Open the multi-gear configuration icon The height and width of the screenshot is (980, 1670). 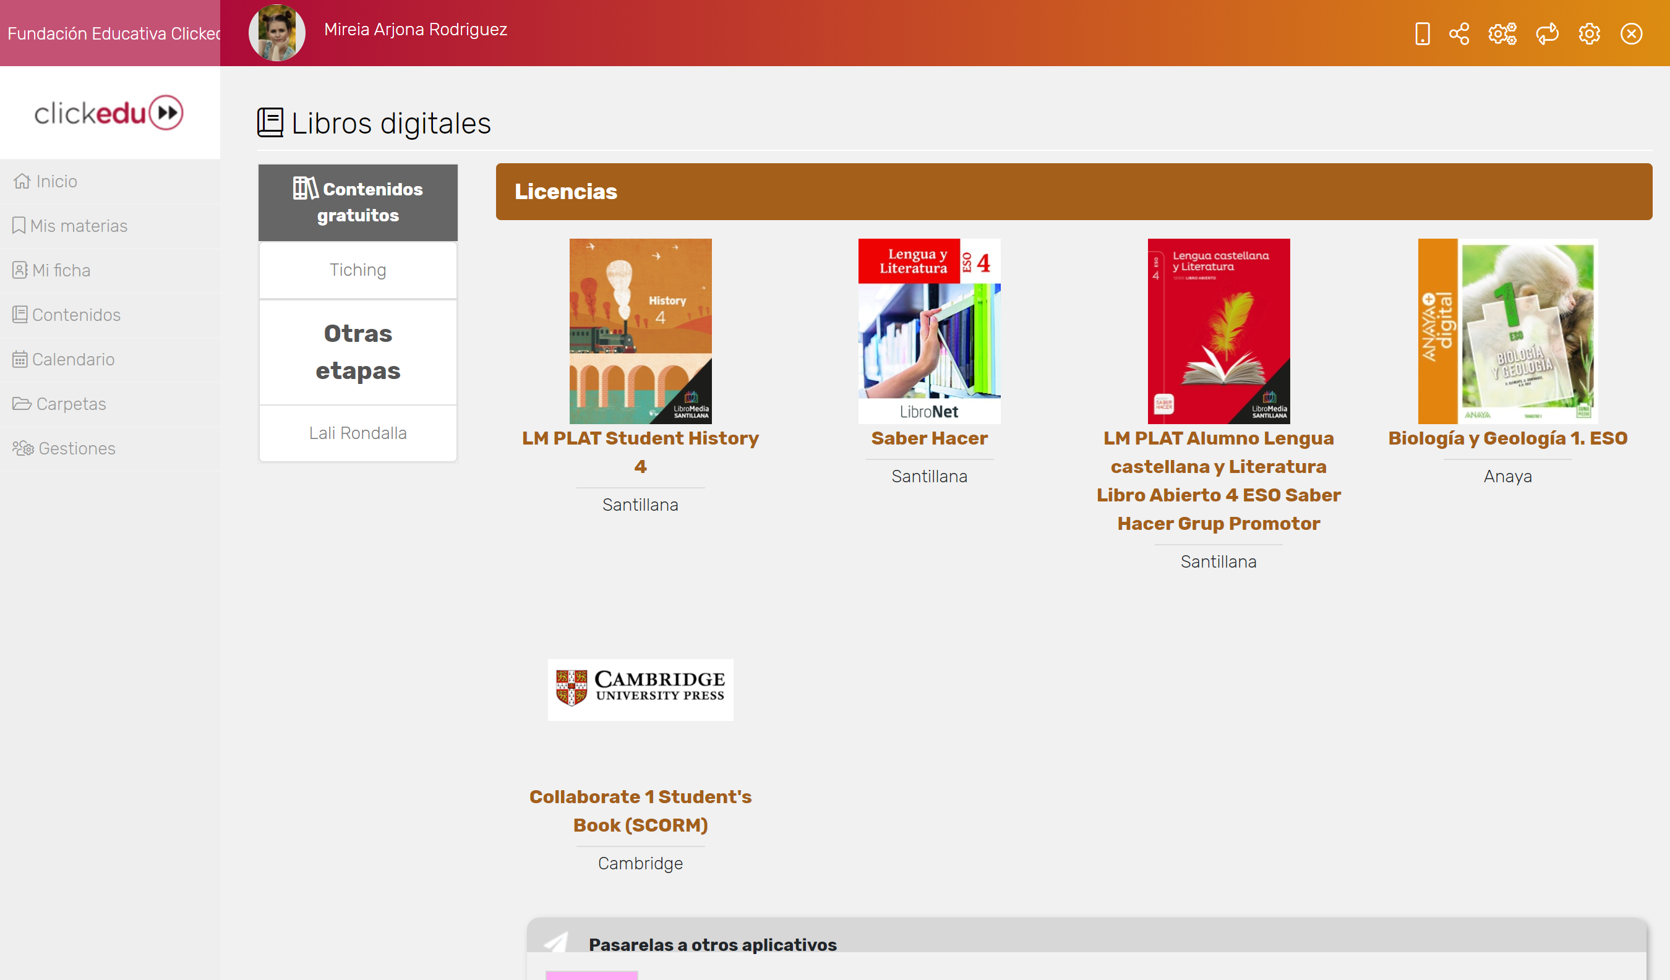tap(1502, 33)
